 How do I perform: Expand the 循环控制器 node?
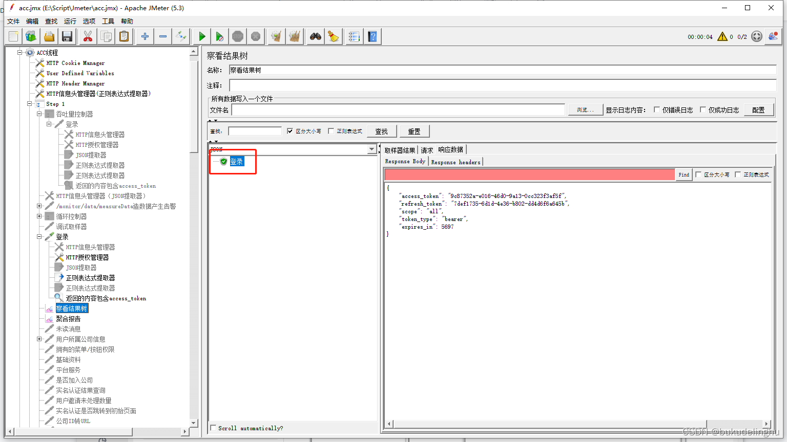pos(39,216)
